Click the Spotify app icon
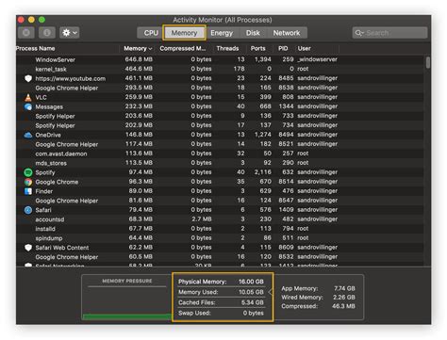Image resolution: width=447 pixels, height=340 pixels. tap(28, 172)
